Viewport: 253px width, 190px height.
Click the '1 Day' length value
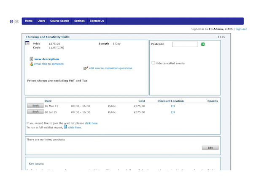pyautogui.click(x=116, y=43)
